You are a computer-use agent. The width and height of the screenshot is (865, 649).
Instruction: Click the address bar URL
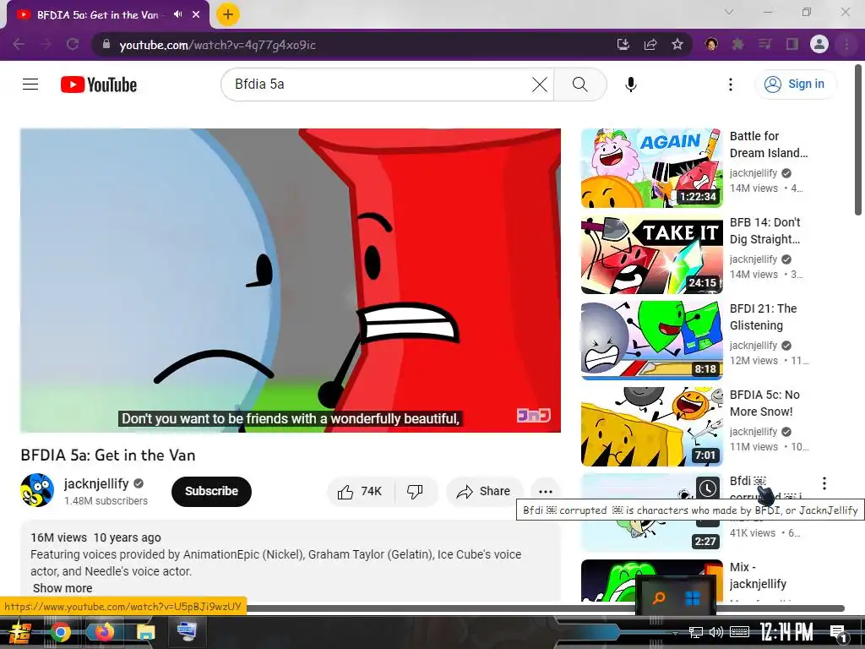pos(217,45)
